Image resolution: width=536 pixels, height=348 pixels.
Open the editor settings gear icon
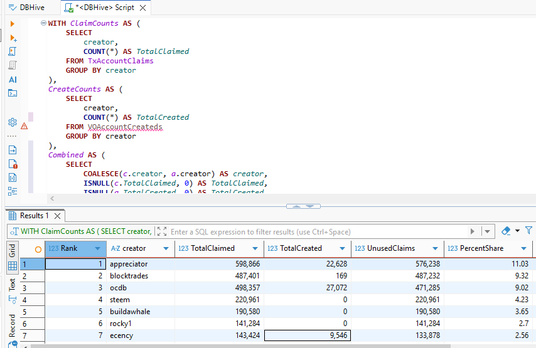tap(13, 122)
